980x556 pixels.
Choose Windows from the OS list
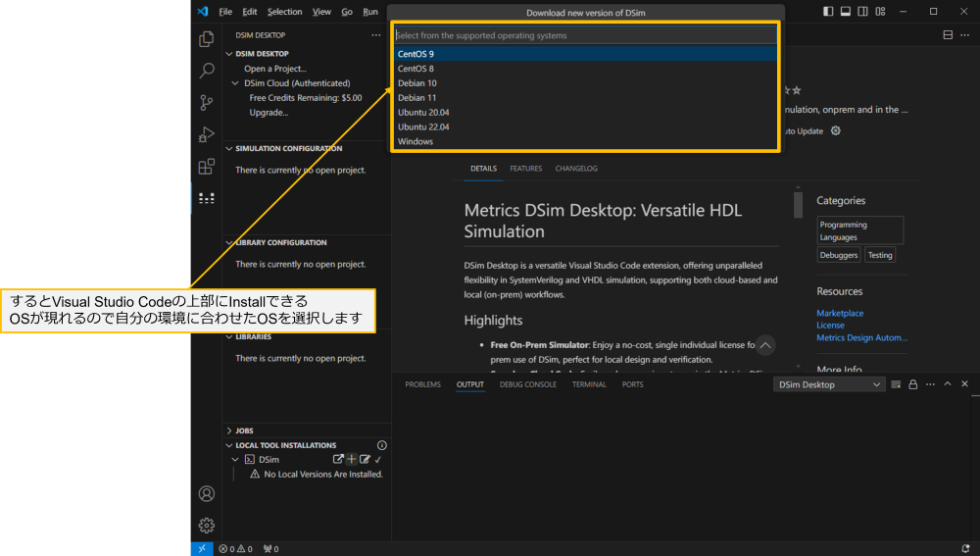(586, 141)
